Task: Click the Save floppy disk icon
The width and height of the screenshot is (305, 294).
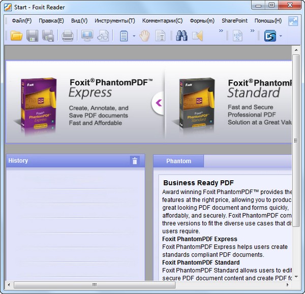Action: 32,36
